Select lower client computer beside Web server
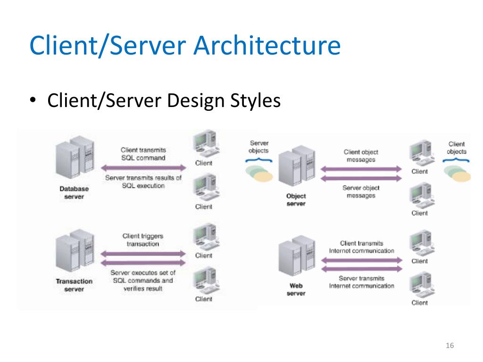 click(422, 285)
